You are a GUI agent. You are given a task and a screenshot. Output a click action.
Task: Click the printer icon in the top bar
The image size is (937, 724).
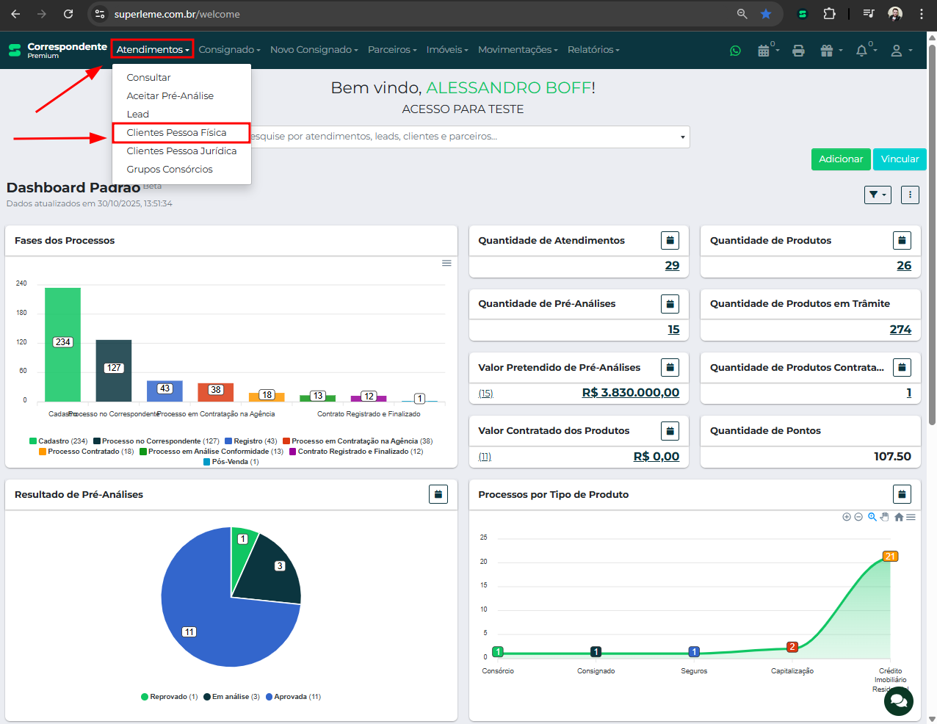[x=798, y=51]
